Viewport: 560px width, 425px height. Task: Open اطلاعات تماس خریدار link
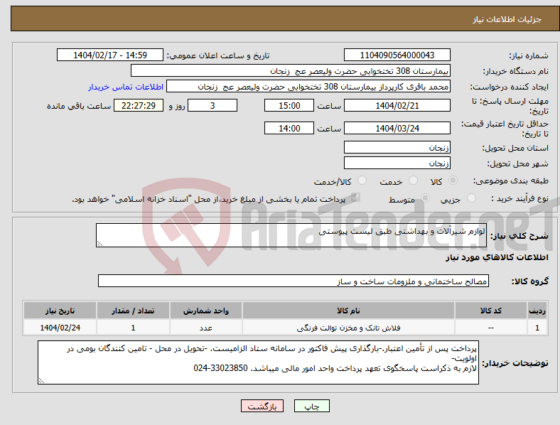click(126, 87)
